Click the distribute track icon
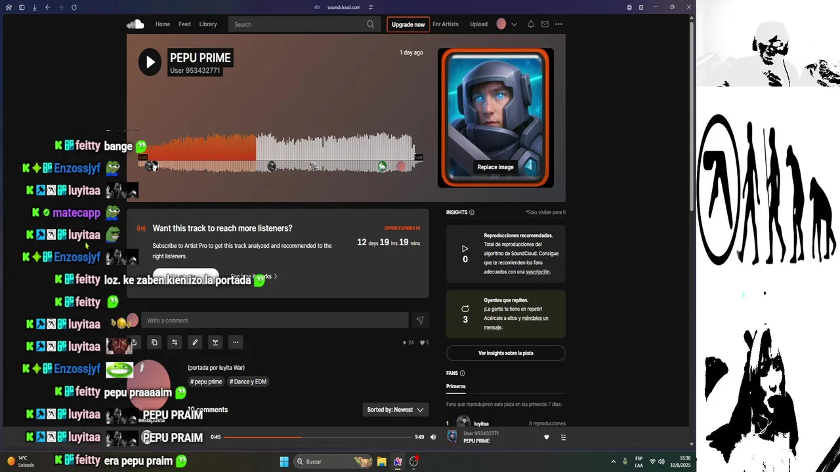The width and height of the screenshot is (840, 472). (x=215, y=342)
